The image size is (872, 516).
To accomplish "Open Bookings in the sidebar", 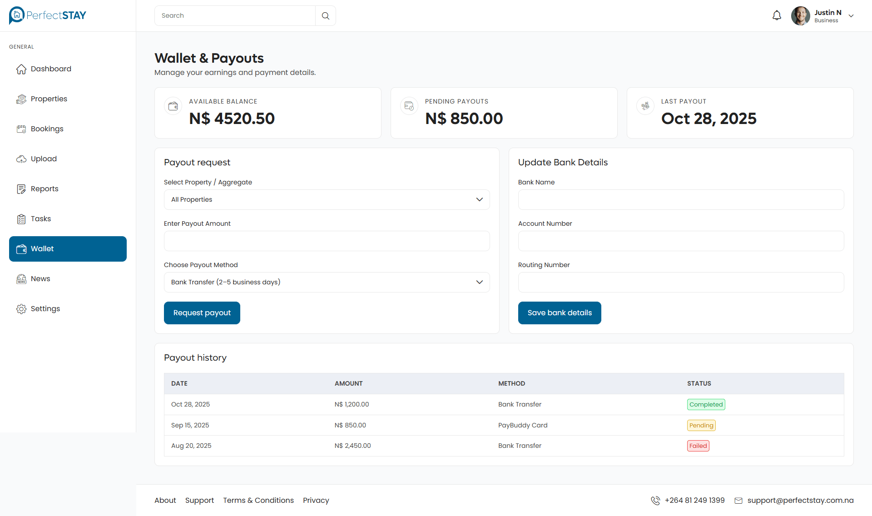I will pos(47,129).
